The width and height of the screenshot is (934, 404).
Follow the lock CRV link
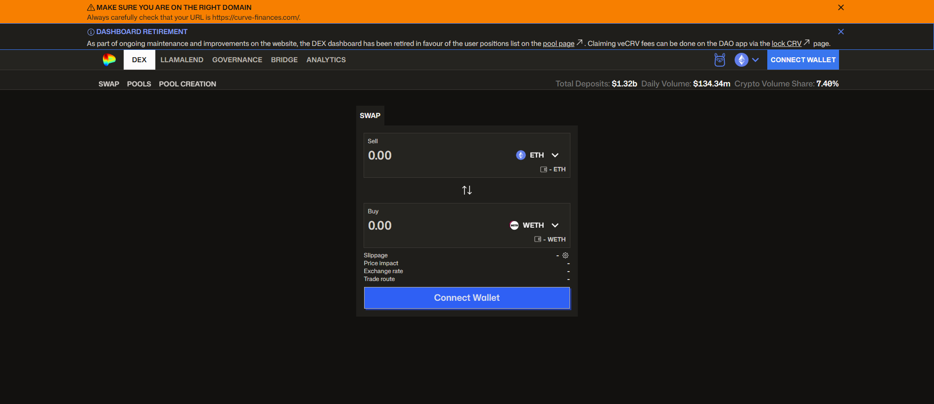click(787, 43)
